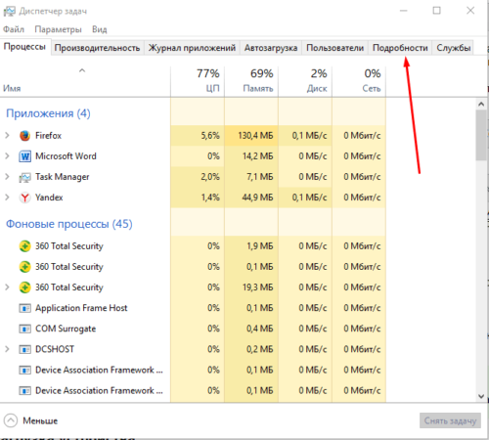This screenshot has width=489, height=440.
Task: Click the COM Surrogate process icon
Action: click(x=24, y=329)
